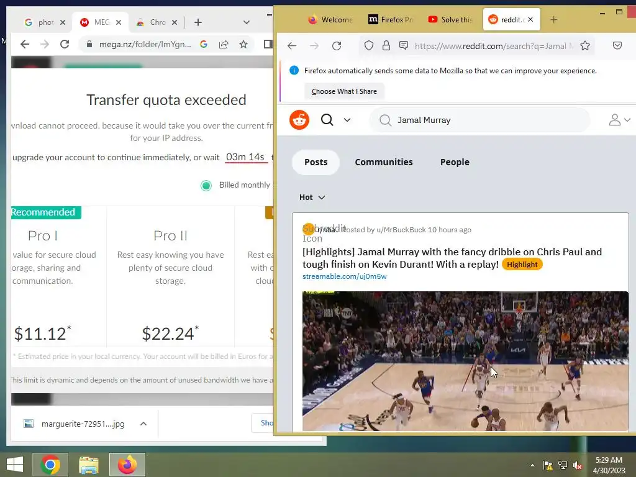Switch to the Welcome tab in Firefox
The width and height of the screenshot is (636, 477).
pyautogui.click(x=330, y=19)
